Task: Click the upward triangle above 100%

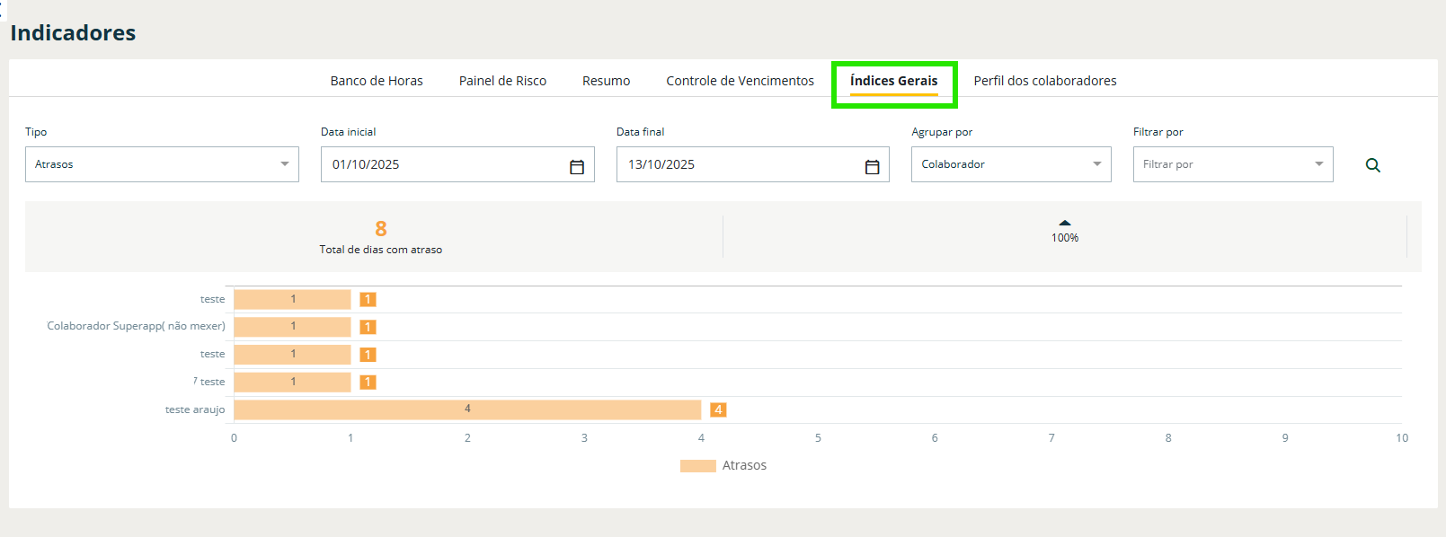Action: (x=1064, y=223)
